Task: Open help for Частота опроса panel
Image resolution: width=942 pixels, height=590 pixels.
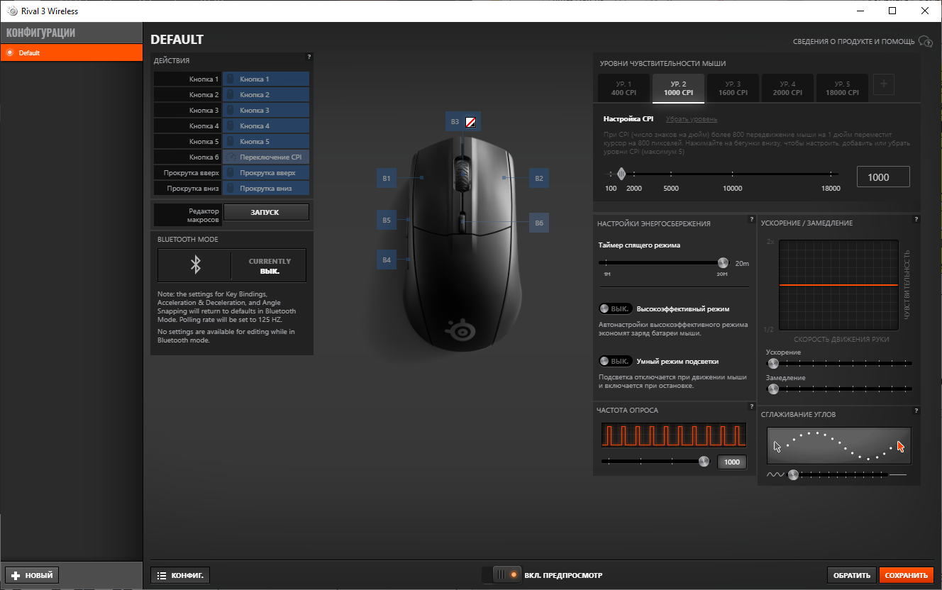Action: coord(752,406)
